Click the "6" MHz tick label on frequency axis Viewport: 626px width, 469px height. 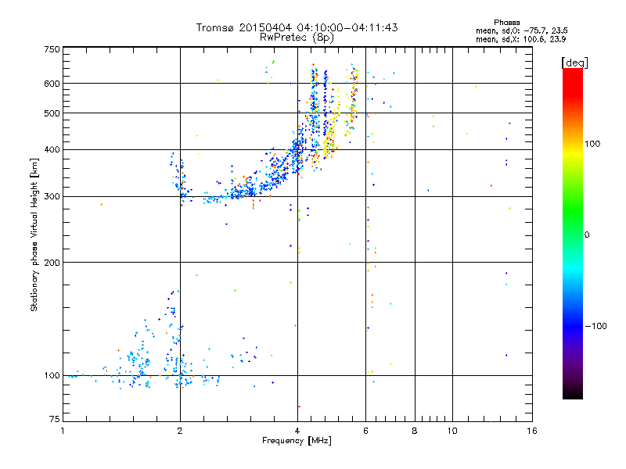[365, 431]
